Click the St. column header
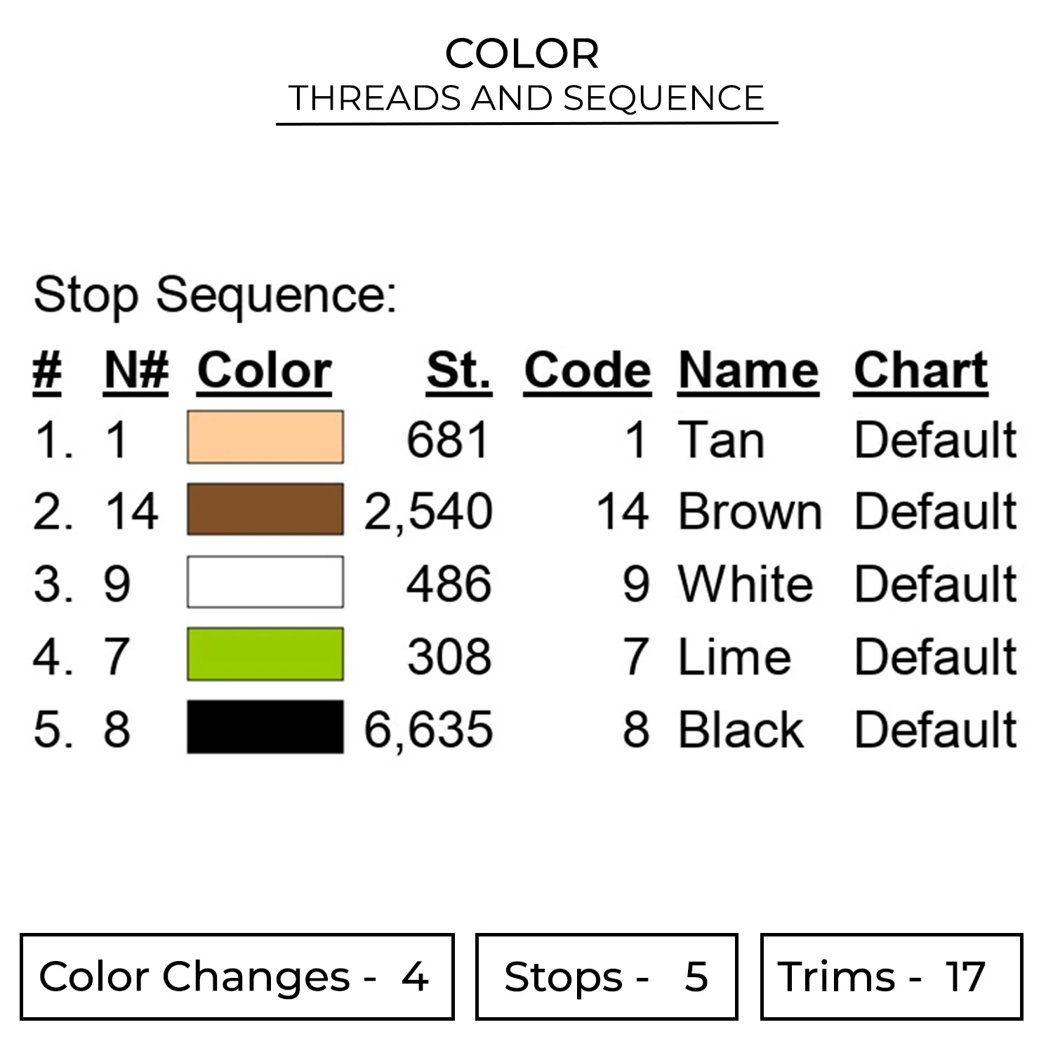Screen dimensions: 1053x1053 (x=458, y=370)
